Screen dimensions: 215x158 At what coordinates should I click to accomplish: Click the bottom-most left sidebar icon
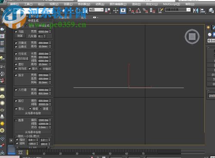[2, 152]
